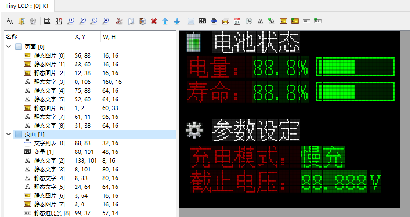Insert a clock time element
The width and height of the screenshot is (410, 217).
249,21
